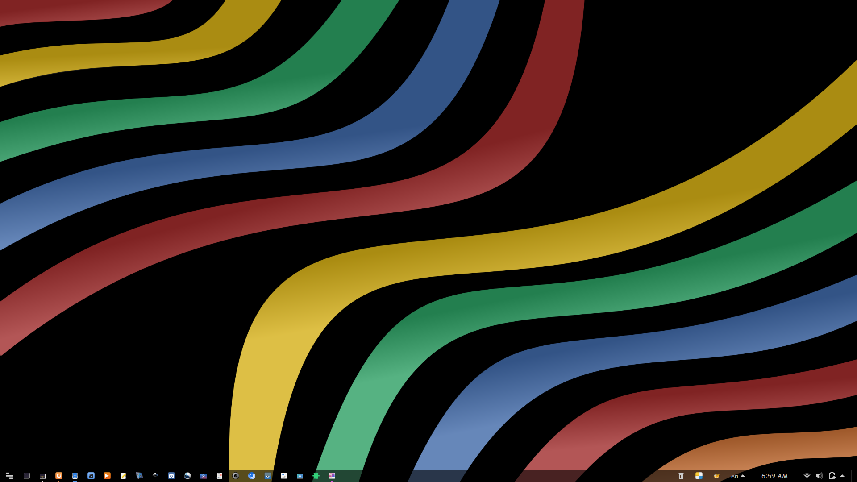Open the blue file cabinet icon
Image resolution: width=857 pixels, height=482 pixels.
75,476
